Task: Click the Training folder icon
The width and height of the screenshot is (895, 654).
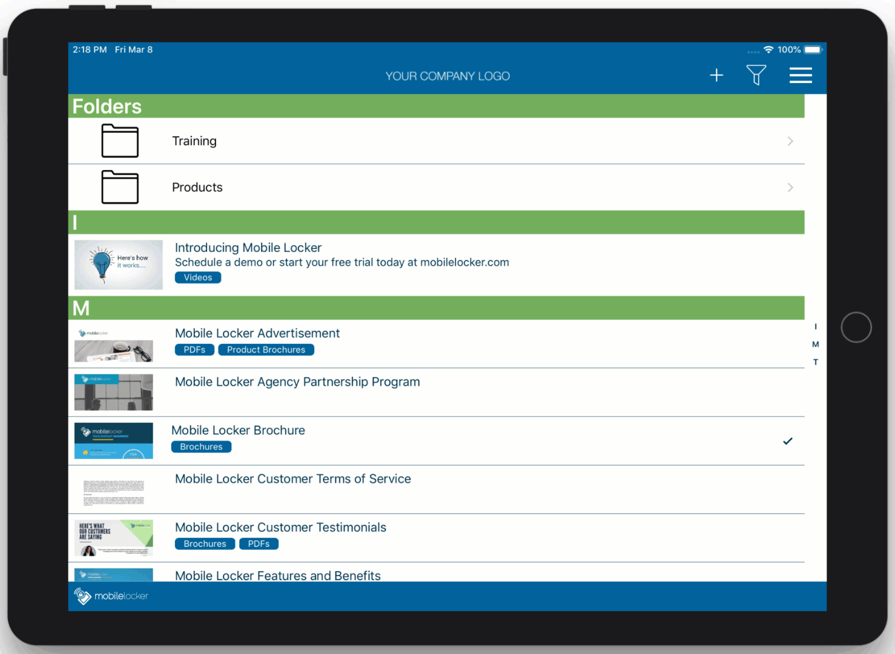Action: click(120, 140)
